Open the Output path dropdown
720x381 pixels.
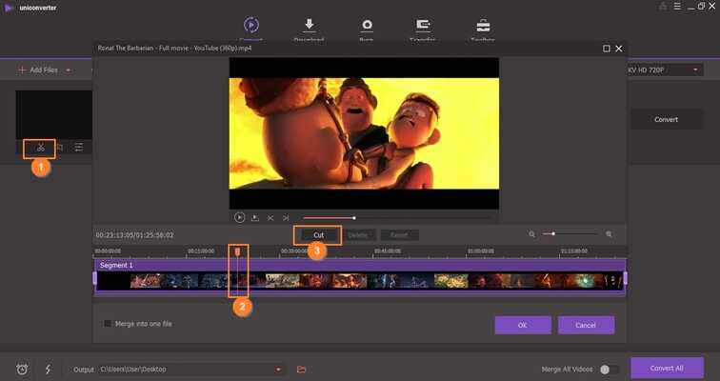click(x=278, y=370)
